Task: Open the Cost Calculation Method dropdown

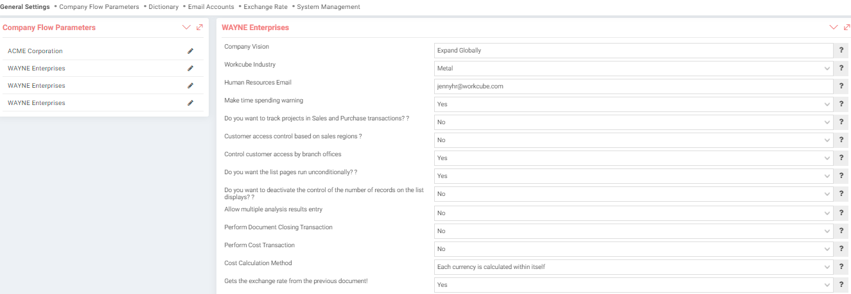Action: pyautogui.click(x=633, y=267)
